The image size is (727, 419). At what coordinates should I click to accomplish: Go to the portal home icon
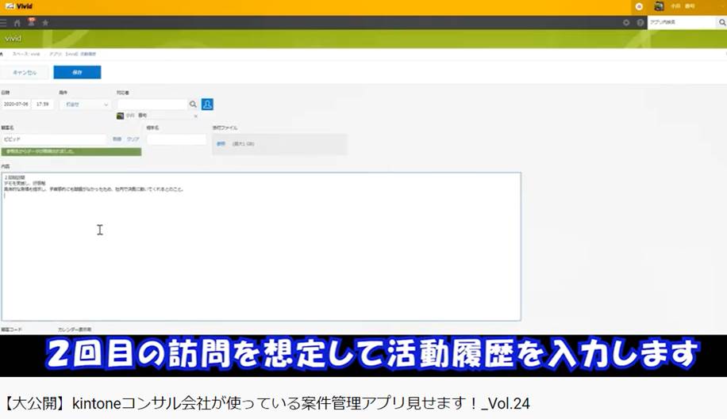[x=17, y=23]
